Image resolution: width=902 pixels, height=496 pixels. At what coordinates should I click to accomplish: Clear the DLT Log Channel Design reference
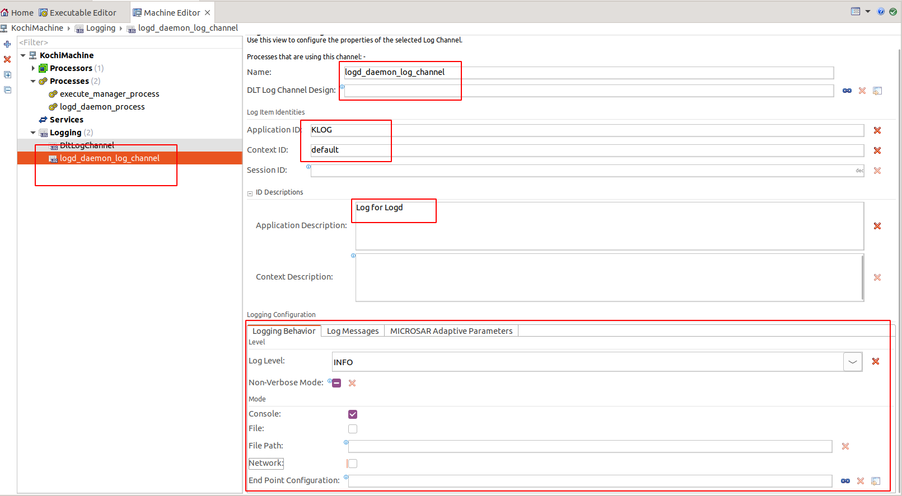[x=862, y=91]
